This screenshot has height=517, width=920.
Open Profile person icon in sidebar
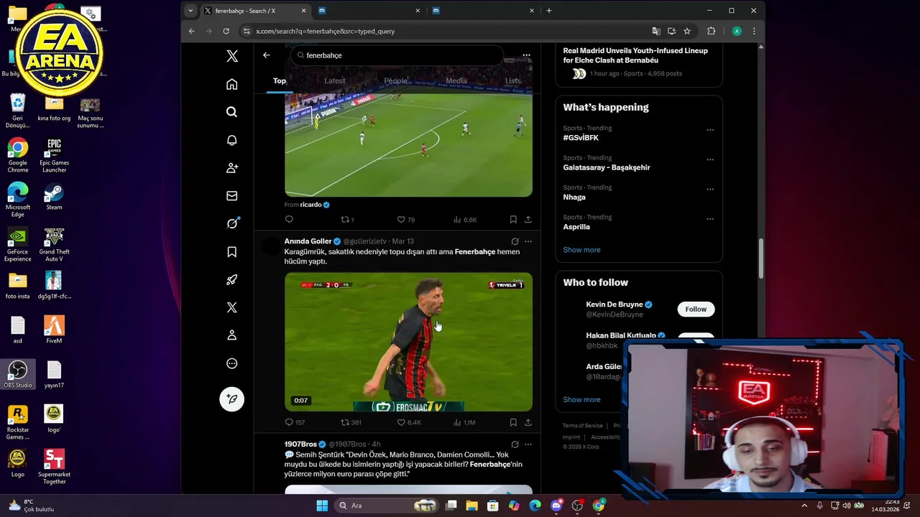pyautogui.click(x=231, y=335)
